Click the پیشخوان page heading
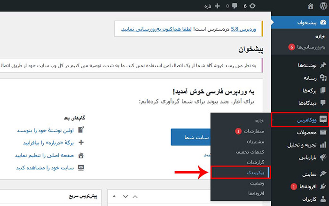This screenshot has width=329, height=206. pyautogui.click(x=251, y=49)
